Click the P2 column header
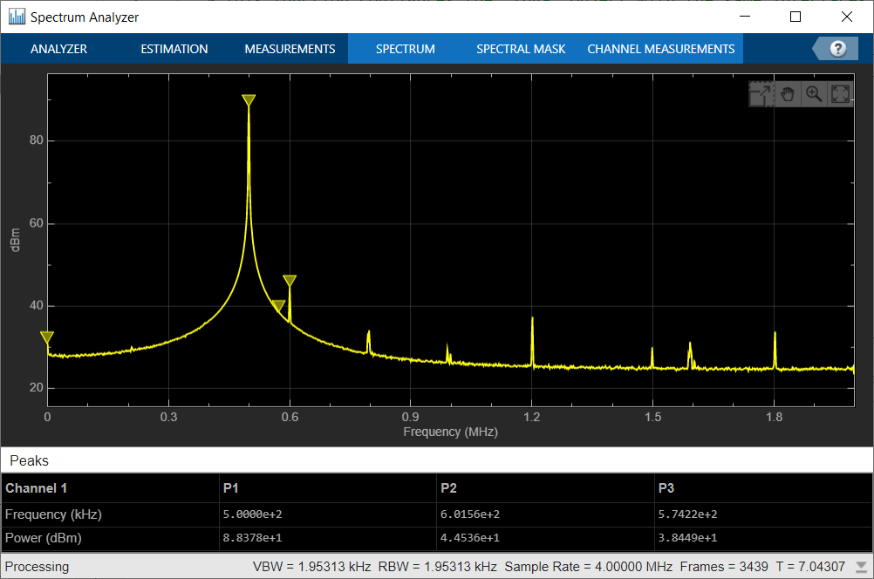874x579 pixels. [x=448, y=488]
